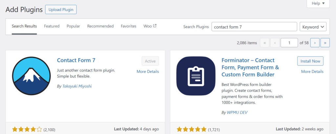Click the "2,086 items" count text
This screenshot has width=336, height=134.
(x=247, y=43)
